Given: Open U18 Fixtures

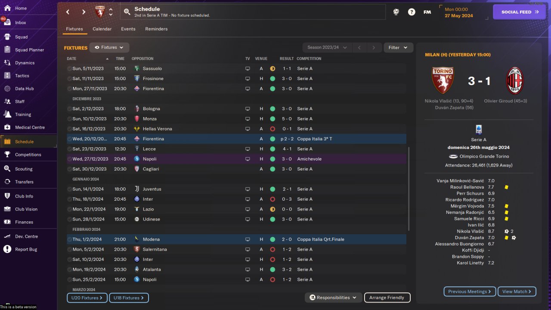Looking at the screenshot, I should 129,298.
